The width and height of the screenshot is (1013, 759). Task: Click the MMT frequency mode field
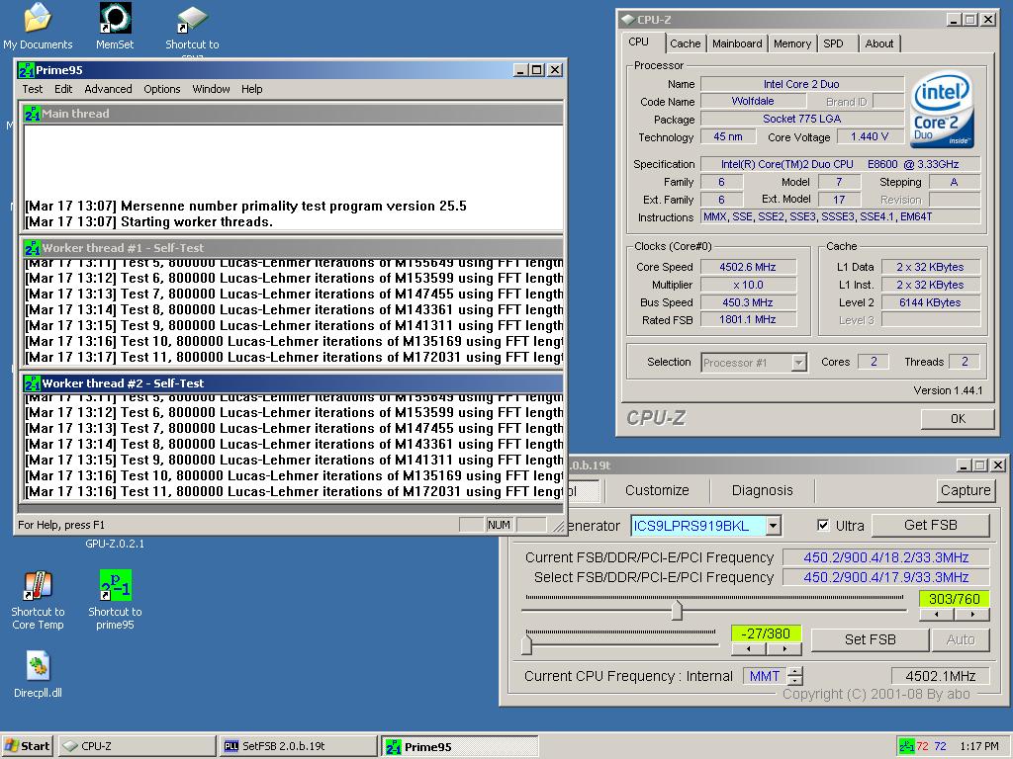tap(765, 676)
